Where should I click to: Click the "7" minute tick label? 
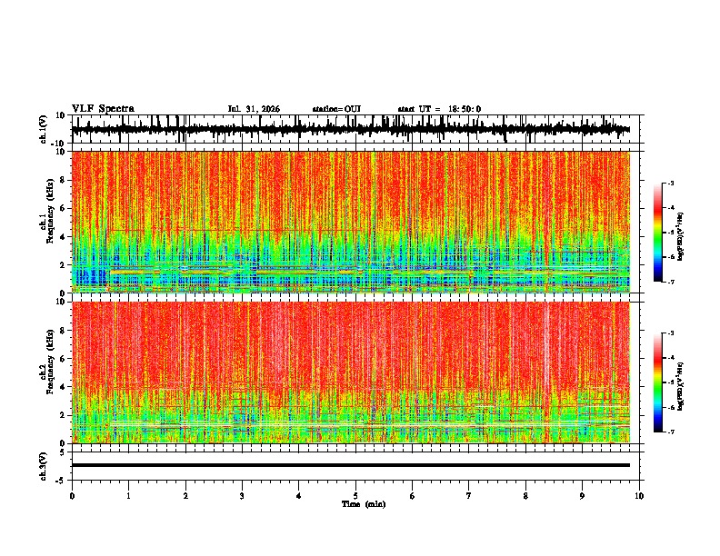click(469, 496)
